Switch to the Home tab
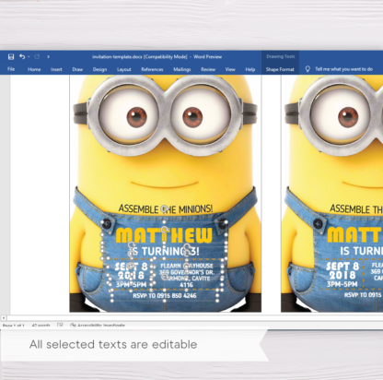 [x=34, y=69]
